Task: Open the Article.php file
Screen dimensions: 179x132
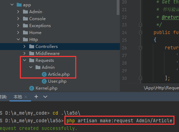Action: point(59,74)
